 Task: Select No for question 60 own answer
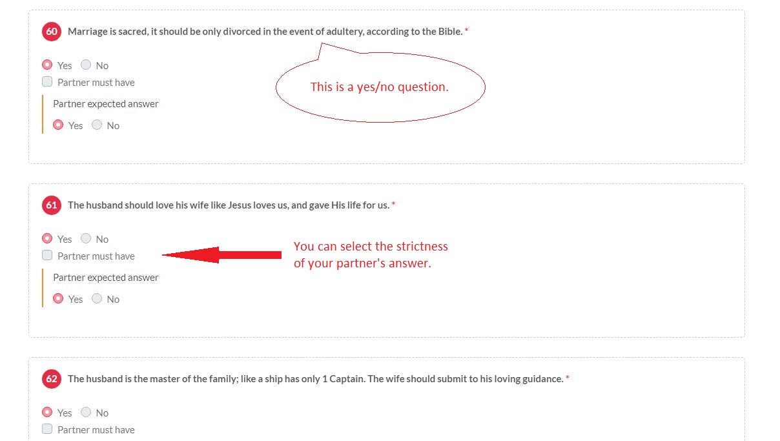click(86, 65)
